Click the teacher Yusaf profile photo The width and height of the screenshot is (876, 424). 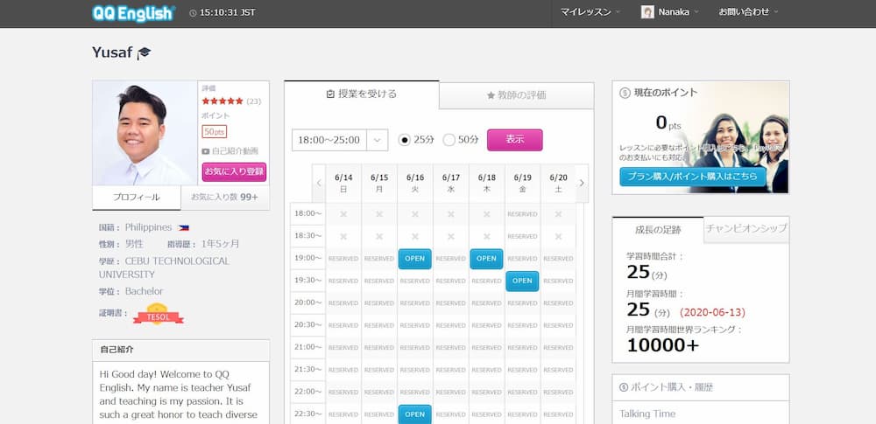click(145, 133)
